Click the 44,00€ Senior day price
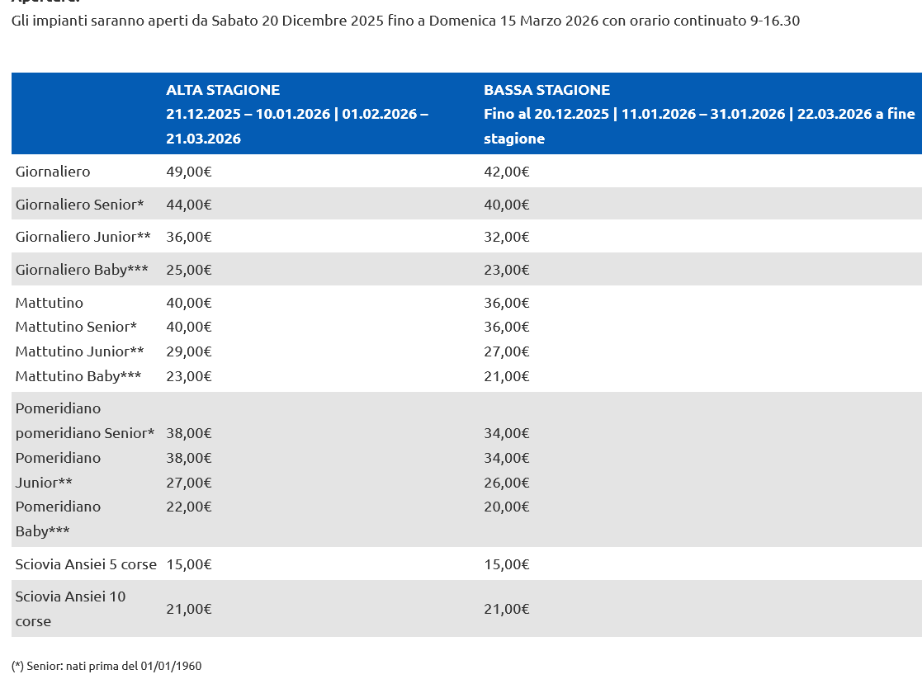 click(x=189, y=204)
